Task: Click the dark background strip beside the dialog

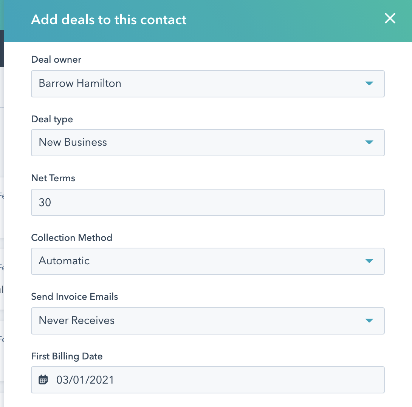Action: tap(2, 49)
